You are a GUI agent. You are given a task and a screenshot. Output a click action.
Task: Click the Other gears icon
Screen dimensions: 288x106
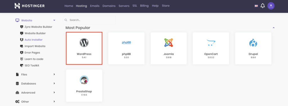17,102
